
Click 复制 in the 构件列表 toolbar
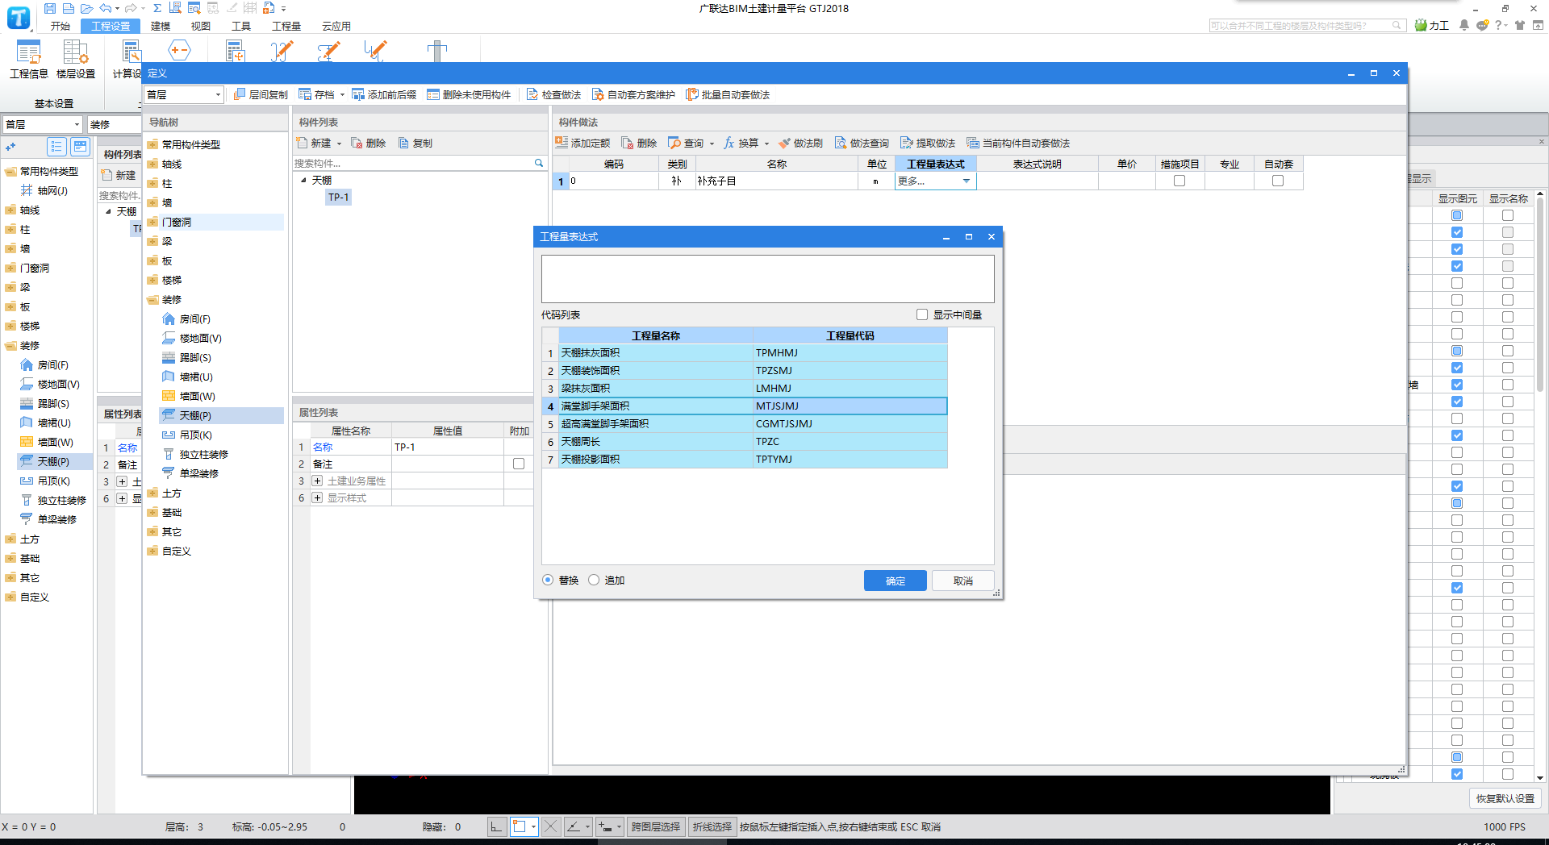pos(415,143)
